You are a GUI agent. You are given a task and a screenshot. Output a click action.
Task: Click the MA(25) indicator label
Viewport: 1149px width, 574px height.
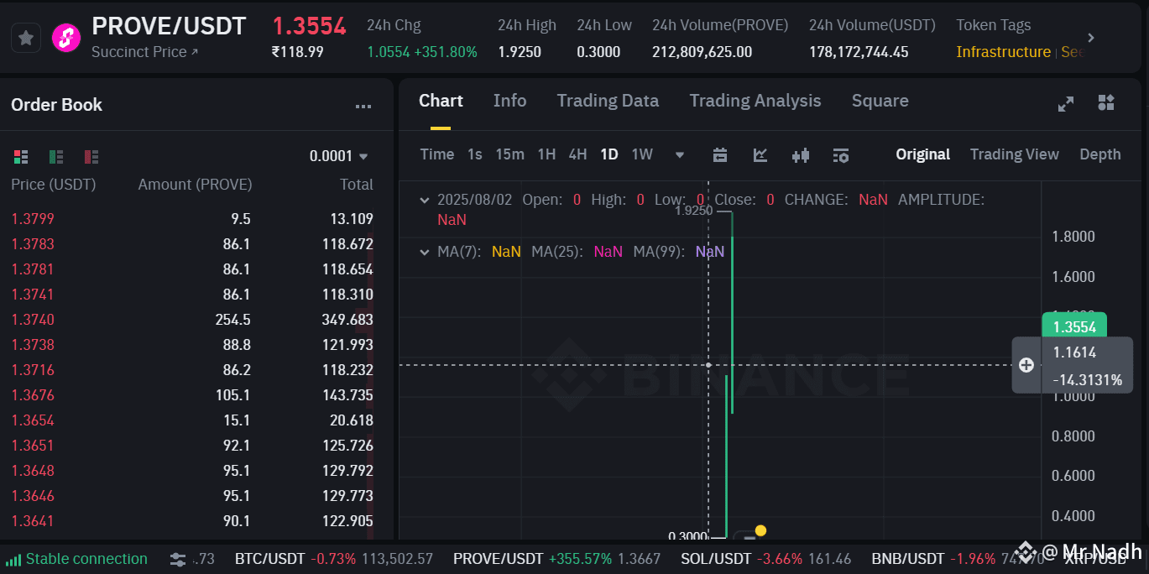tap(557, 251)
